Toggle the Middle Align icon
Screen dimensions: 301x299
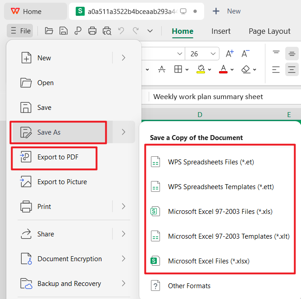click(292, 54)
